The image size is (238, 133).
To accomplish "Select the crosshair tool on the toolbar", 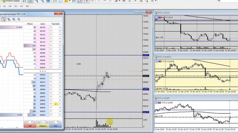I will click(92, 1).
